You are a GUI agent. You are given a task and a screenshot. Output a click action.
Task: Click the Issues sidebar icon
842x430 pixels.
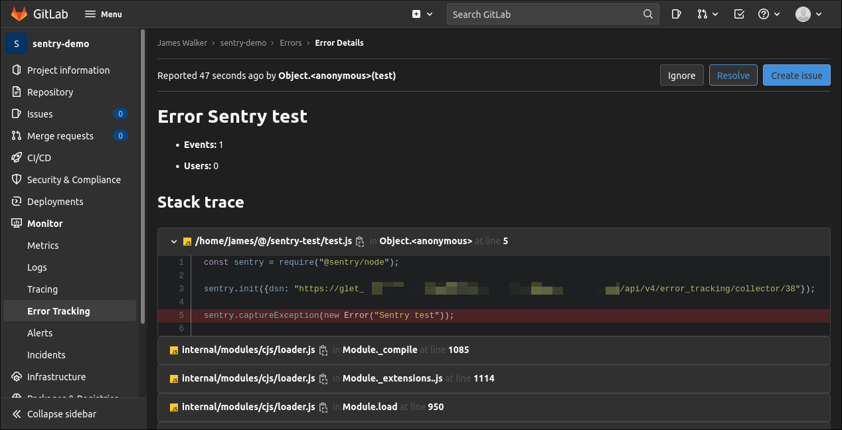[17, 113]
